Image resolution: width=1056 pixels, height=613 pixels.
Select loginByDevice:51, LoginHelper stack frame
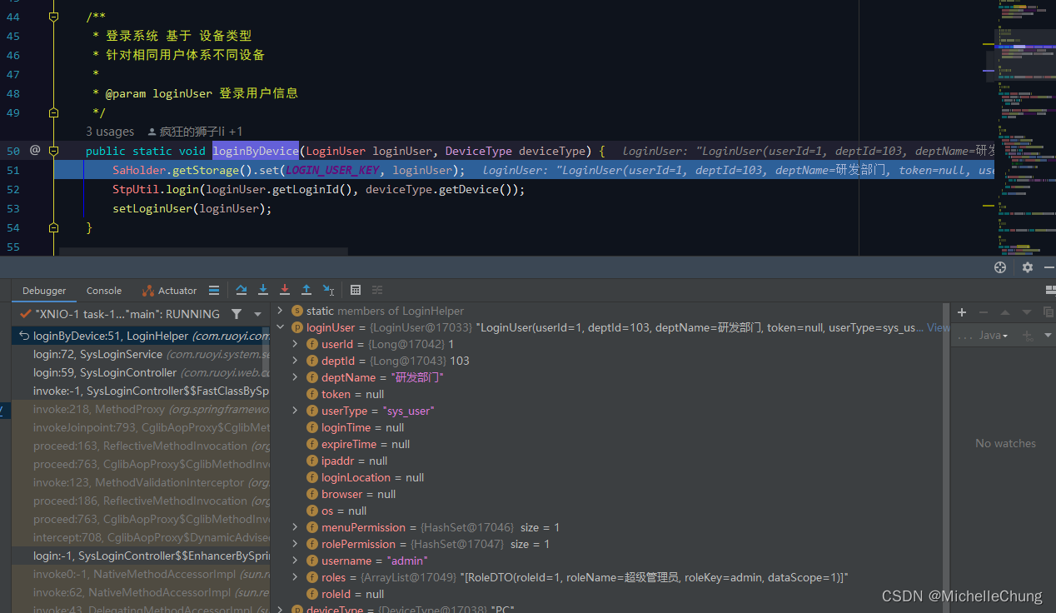click(141, 336)
